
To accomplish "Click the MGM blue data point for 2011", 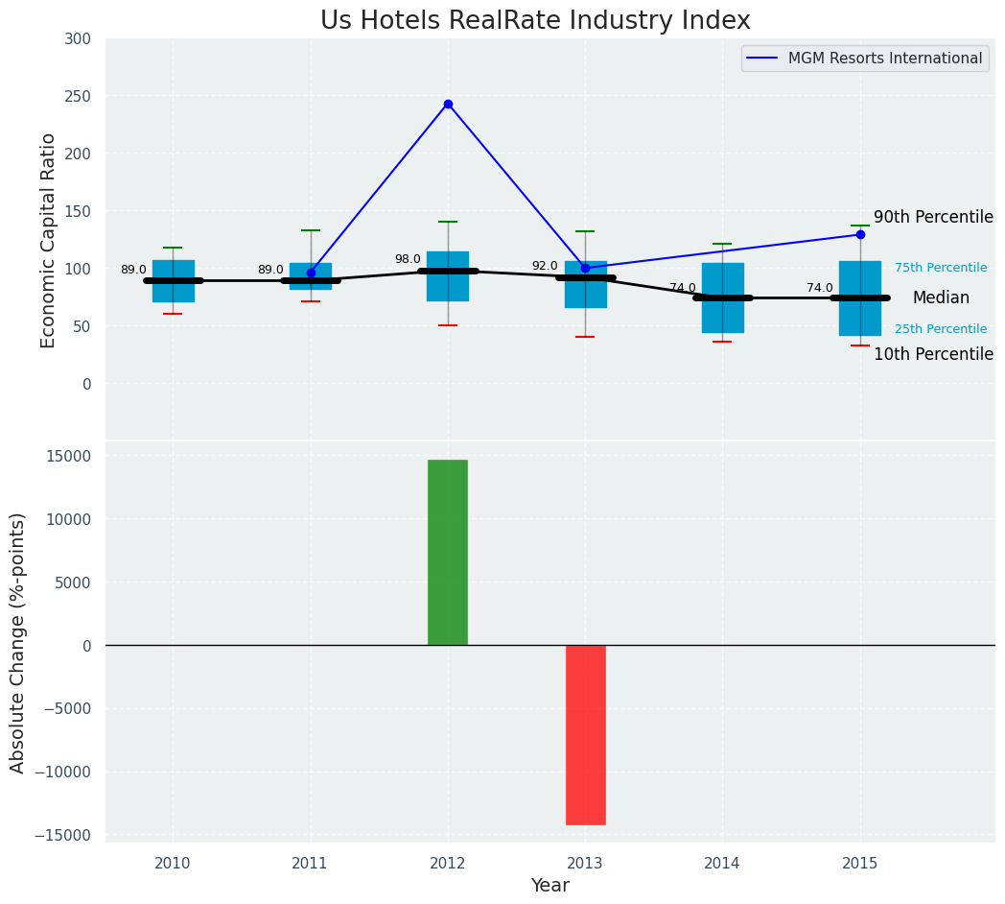I will 311,273.
